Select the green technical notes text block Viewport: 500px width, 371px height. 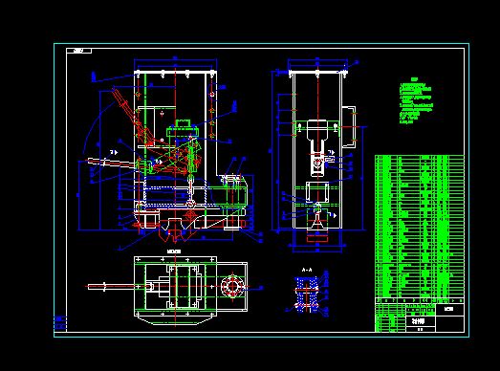click(416, 100)
